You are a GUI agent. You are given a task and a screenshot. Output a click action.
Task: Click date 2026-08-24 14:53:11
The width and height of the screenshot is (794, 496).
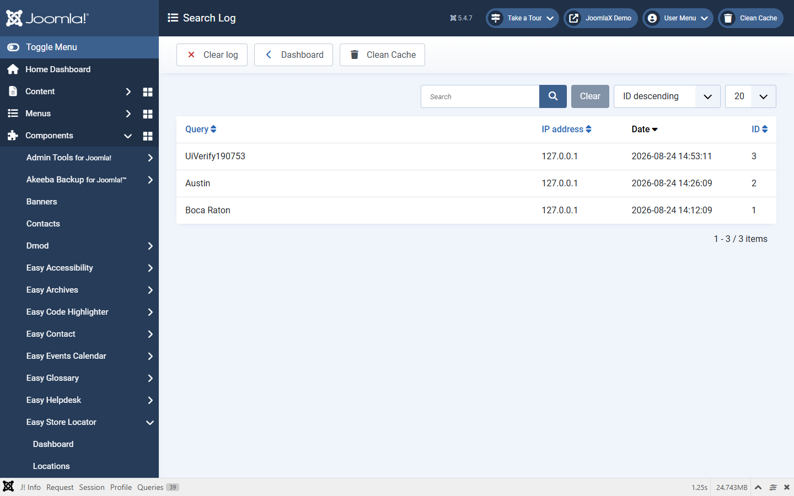pos(672,156)
